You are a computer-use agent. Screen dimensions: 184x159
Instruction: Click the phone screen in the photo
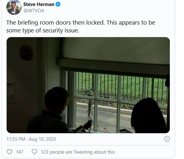[x=124, y=131]
